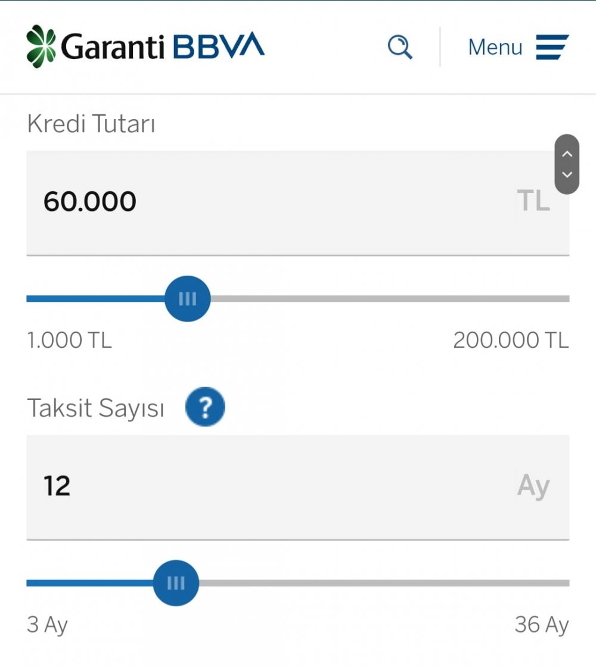Click the 36 Ay maximum label
This screenshot has width=596, height=667.
coord(542,625)
